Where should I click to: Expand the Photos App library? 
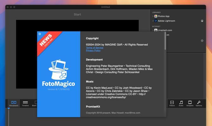tap(153, 16)
